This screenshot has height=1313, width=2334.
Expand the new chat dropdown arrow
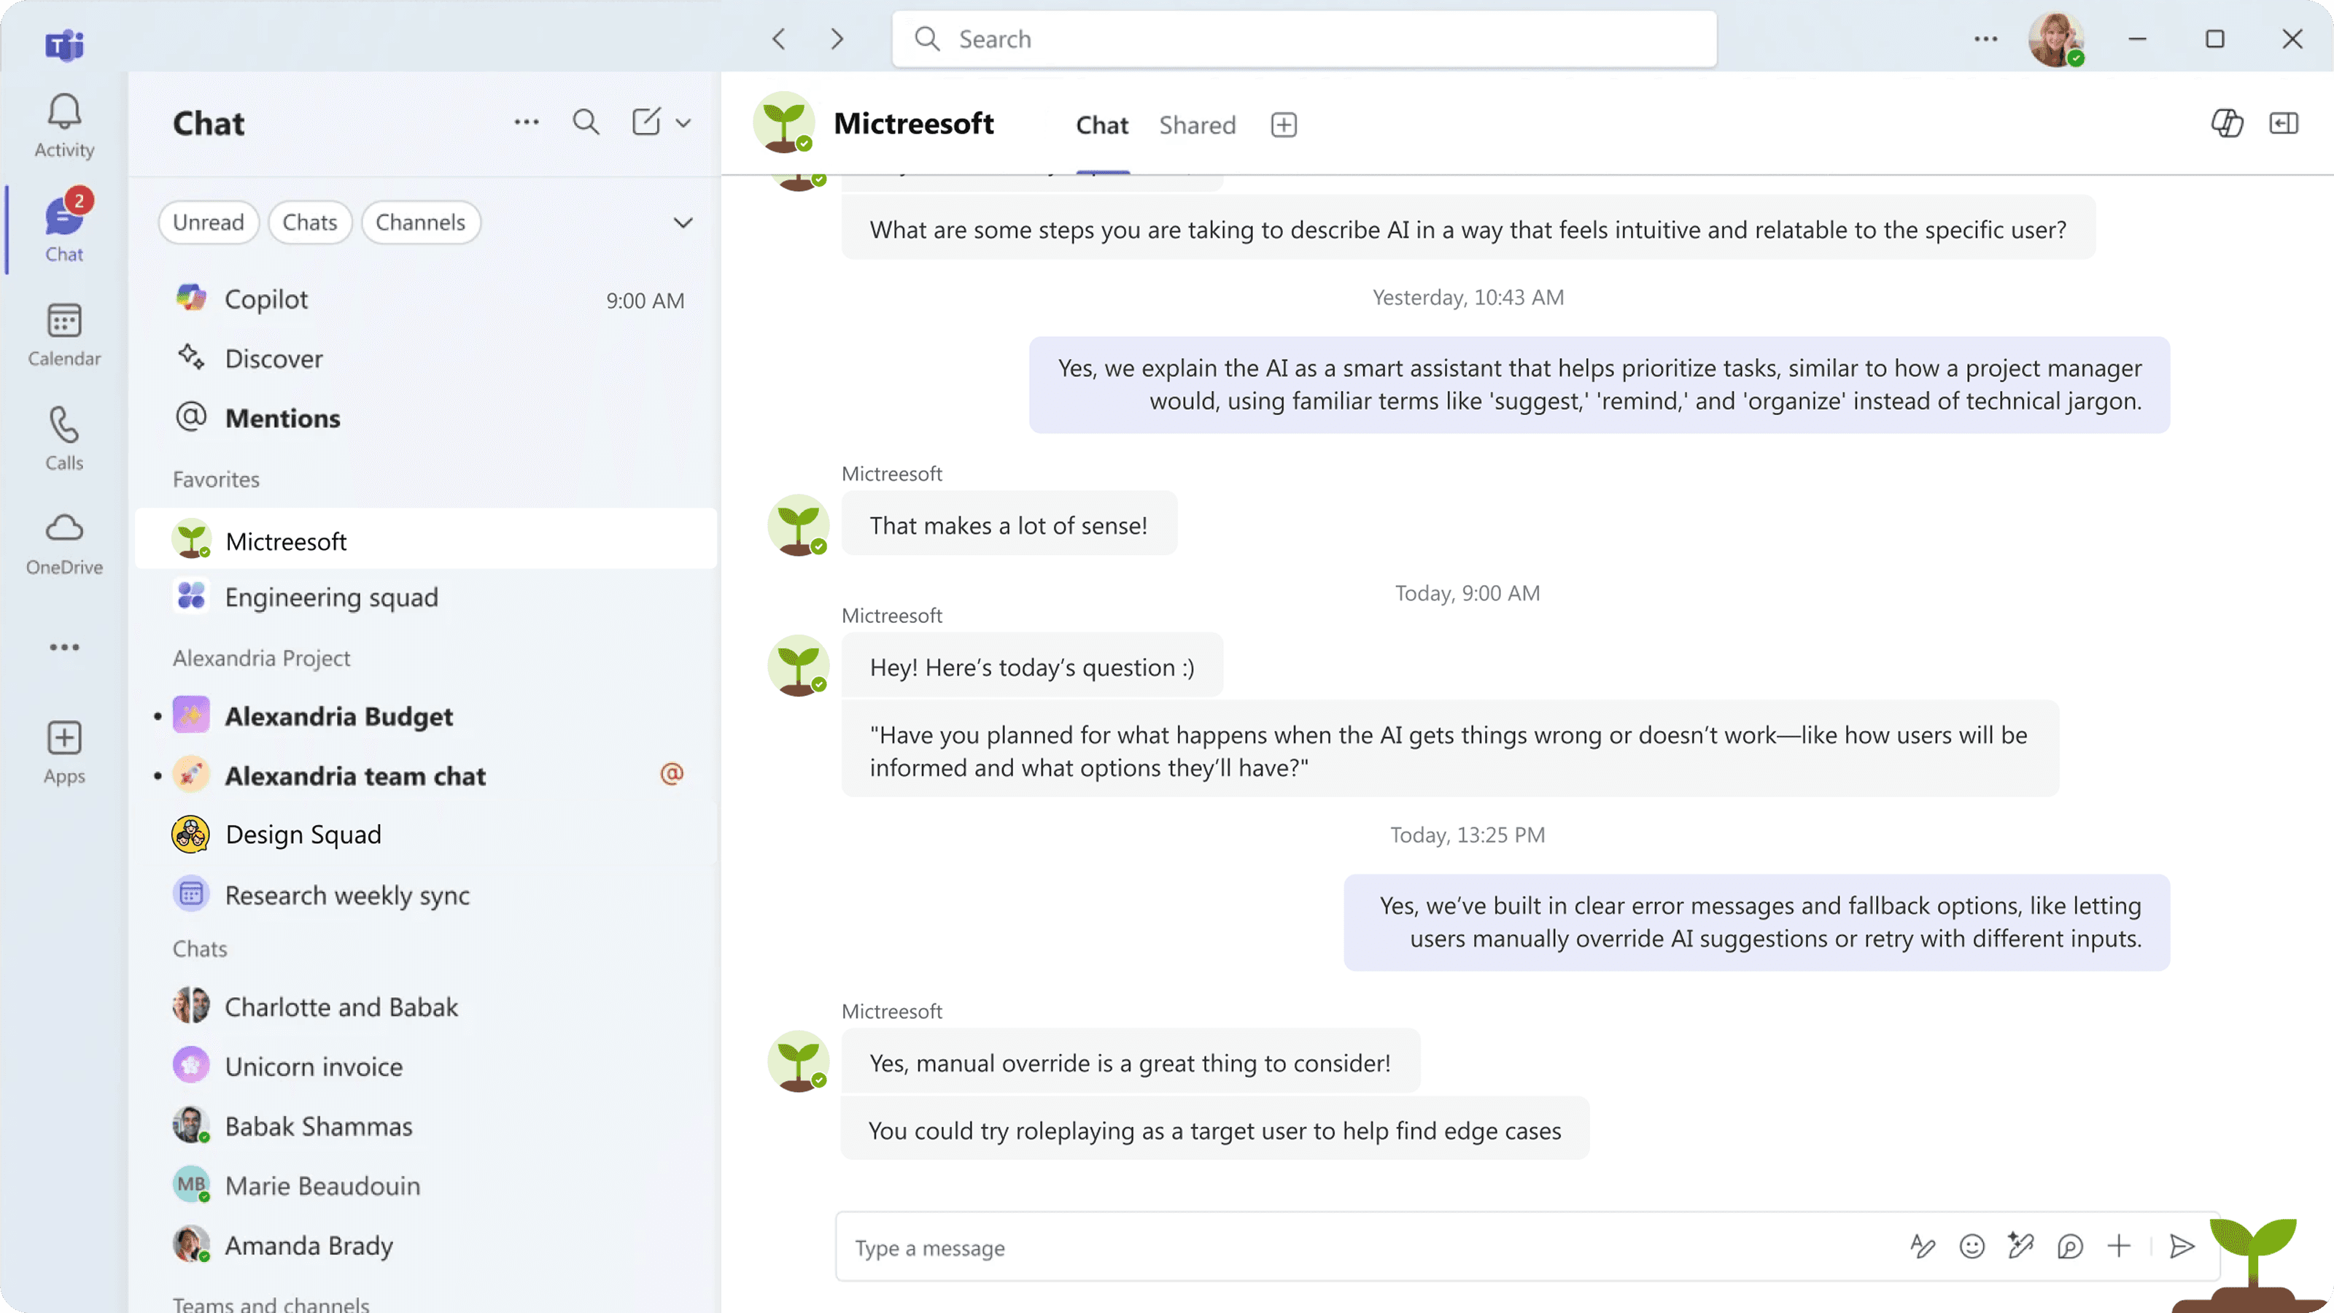tap(683, 123)
